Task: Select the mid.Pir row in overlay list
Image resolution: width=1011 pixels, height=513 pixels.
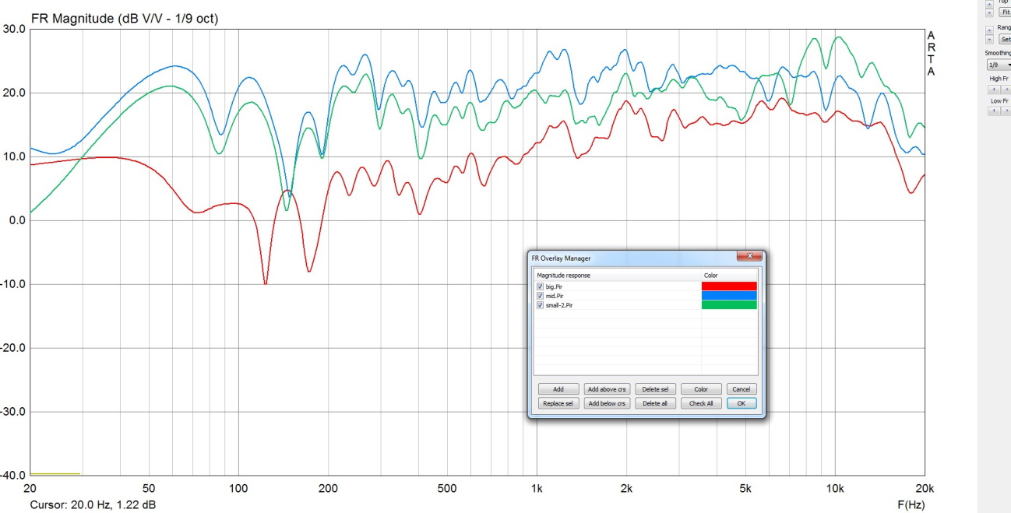Action: (646, 296)
